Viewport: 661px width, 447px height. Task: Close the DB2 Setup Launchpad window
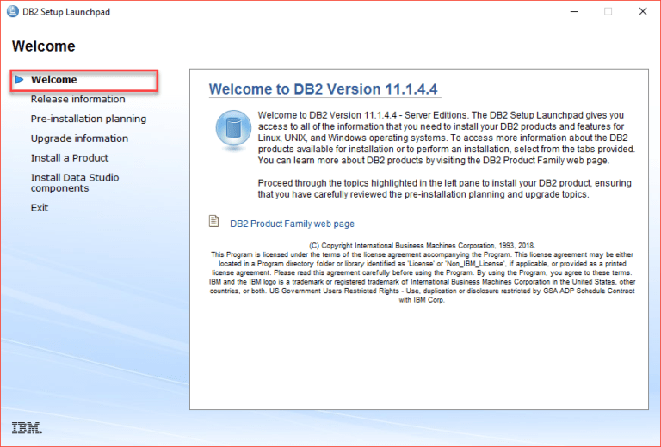click(642, 12)
